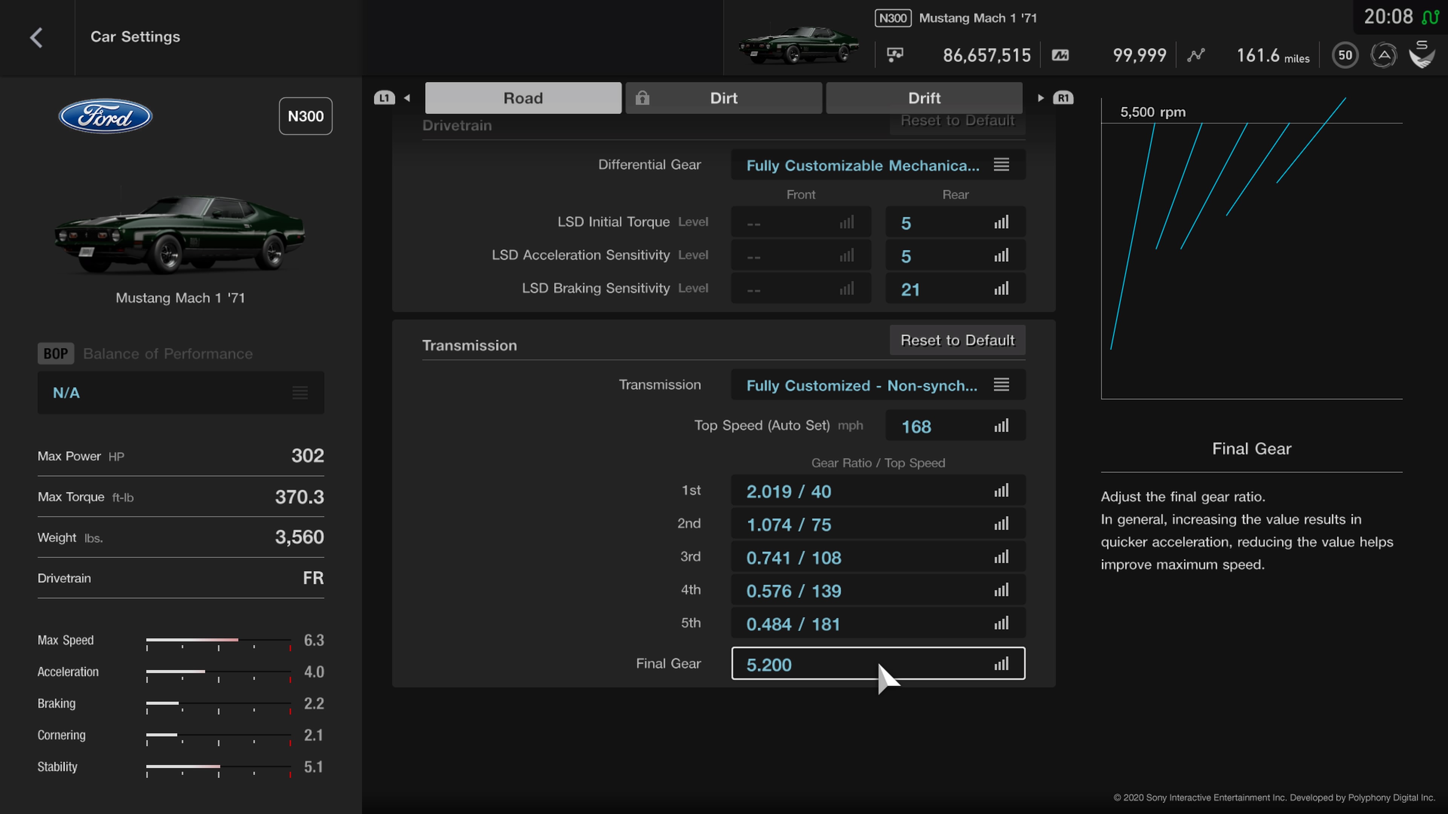
Task: Click front LSD Initial Torque disabled field
Action: pos(801,222)
